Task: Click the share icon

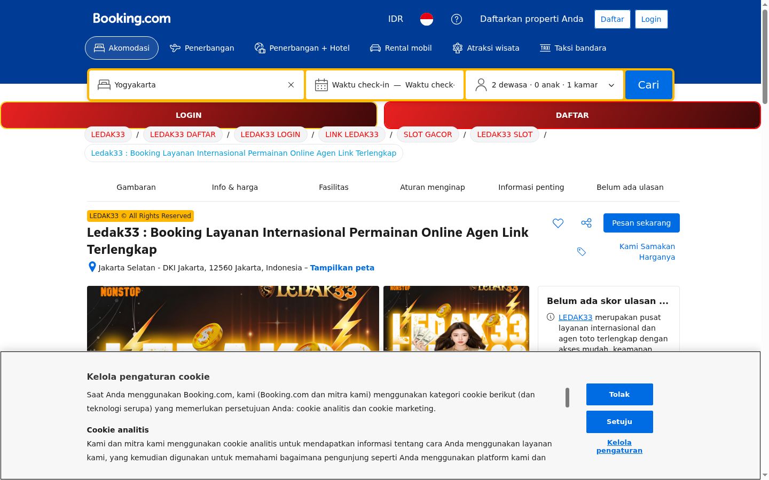Action: [x=586, y=223]
